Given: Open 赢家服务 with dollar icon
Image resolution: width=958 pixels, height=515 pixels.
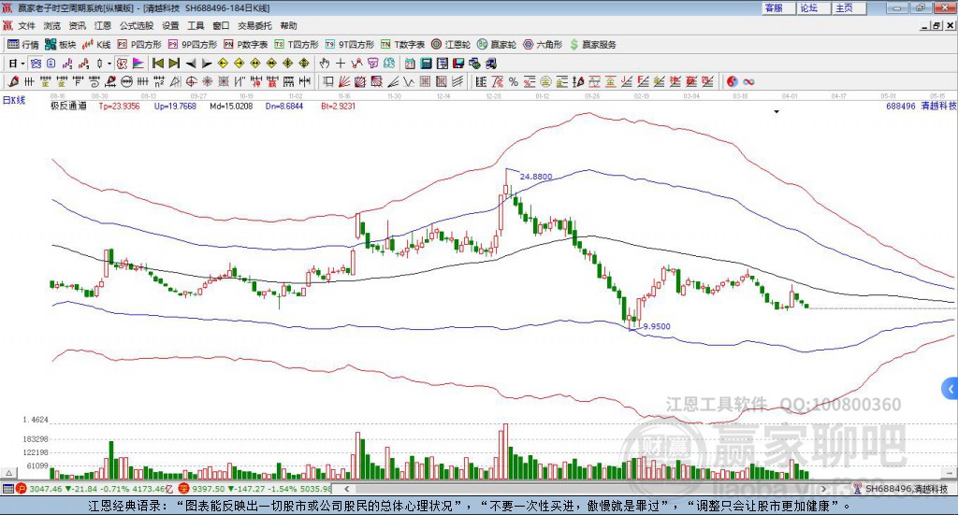Looking at the screenshot, I should [x=592, y=45].
